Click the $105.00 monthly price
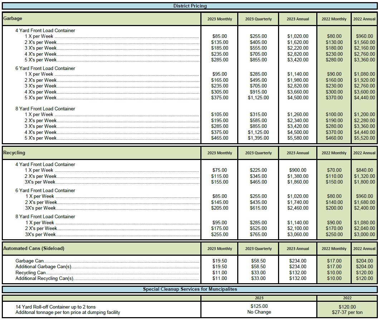Viewport: 380px width, 320px height. 220,114
